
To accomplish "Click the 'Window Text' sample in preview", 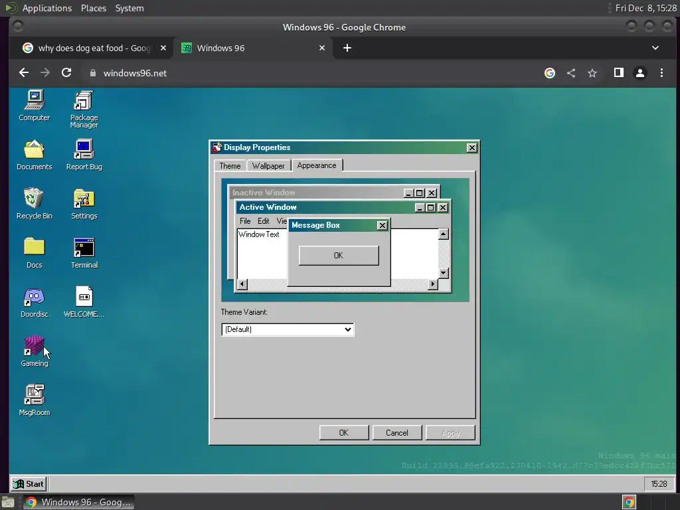I will (259, 234).
